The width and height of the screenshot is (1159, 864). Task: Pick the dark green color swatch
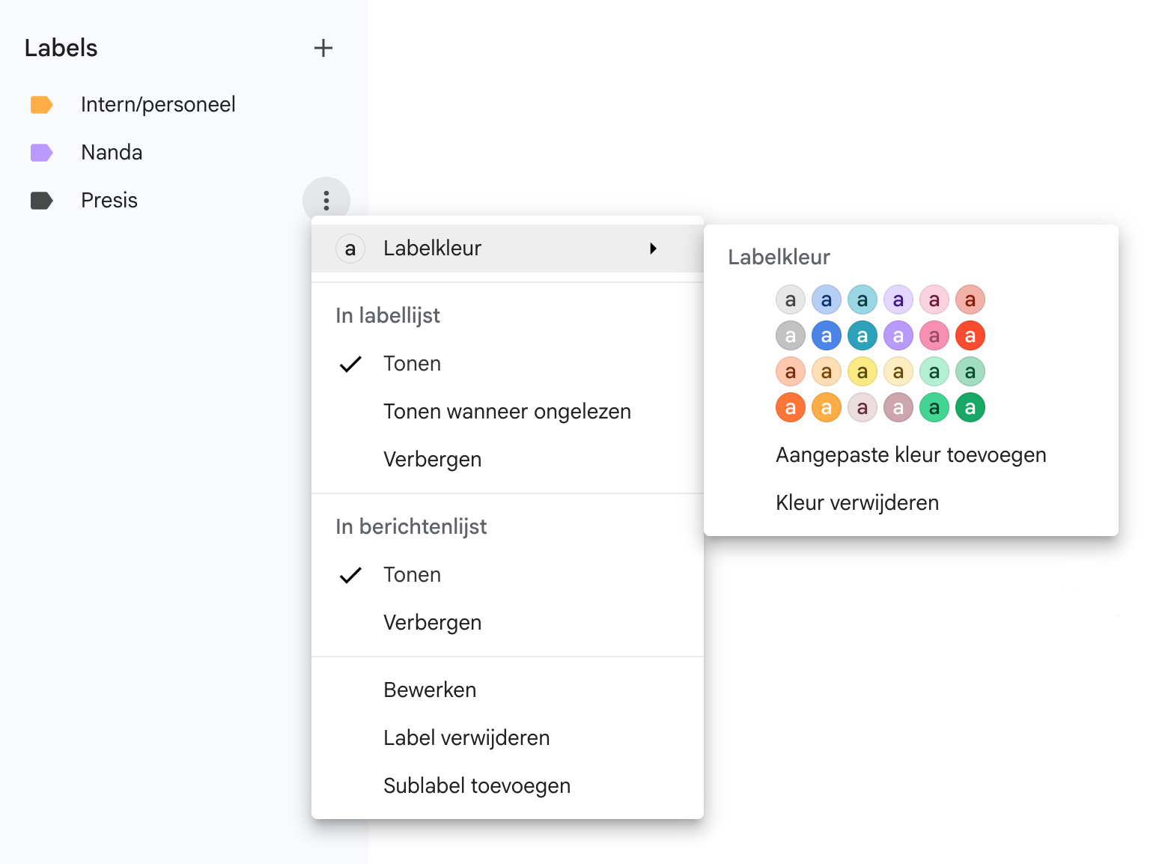[970, 407]
